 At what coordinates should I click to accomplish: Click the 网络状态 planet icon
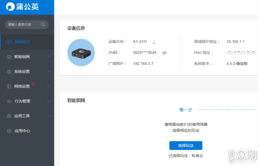(x=9, y=42)
